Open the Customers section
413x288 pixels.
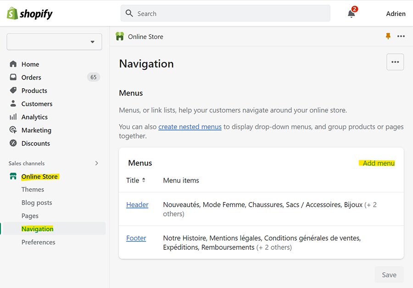[37, 104]
